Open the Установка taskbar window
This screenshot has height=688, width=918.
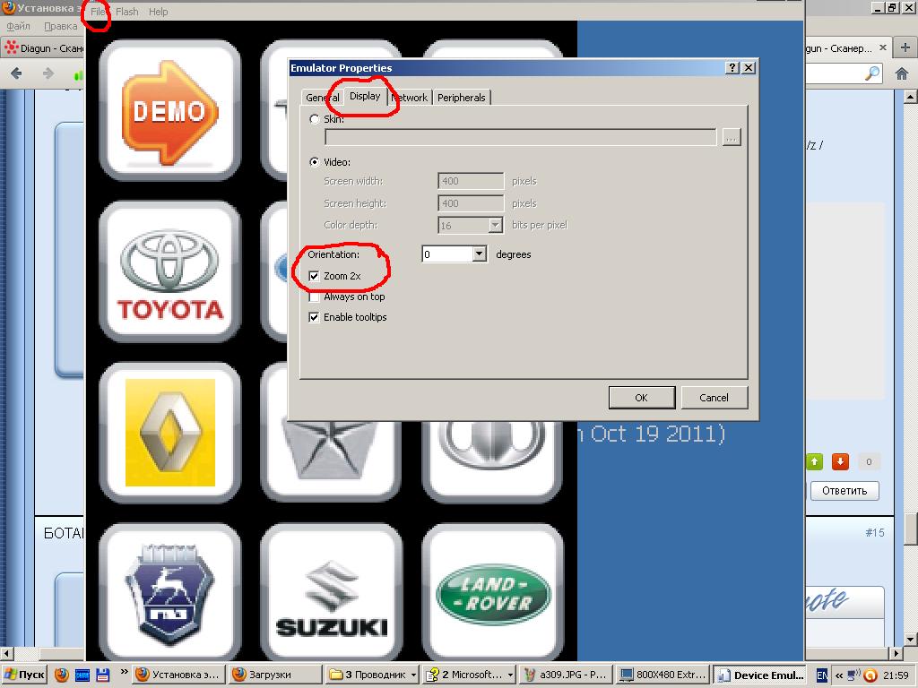click(178, 675)
